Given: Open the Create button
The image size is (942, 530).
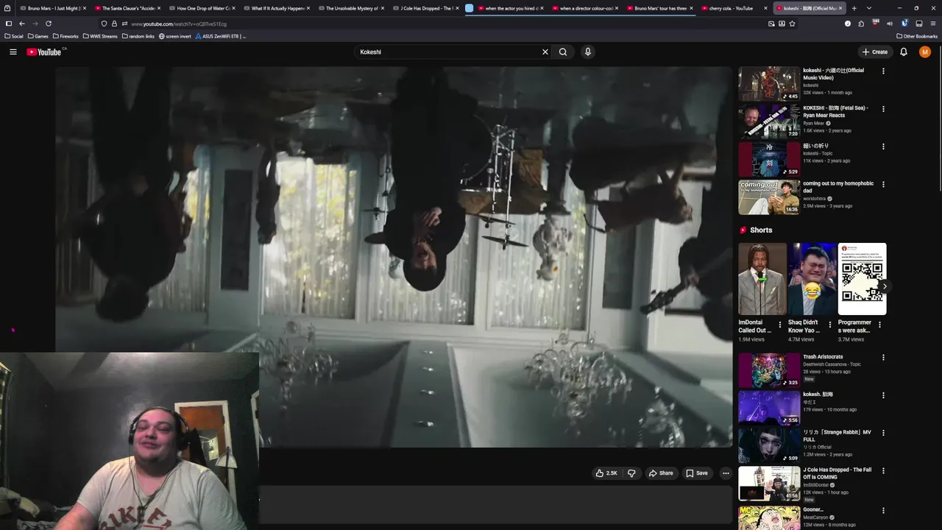Looking at the screenshot, I should (x=875, y=52).
